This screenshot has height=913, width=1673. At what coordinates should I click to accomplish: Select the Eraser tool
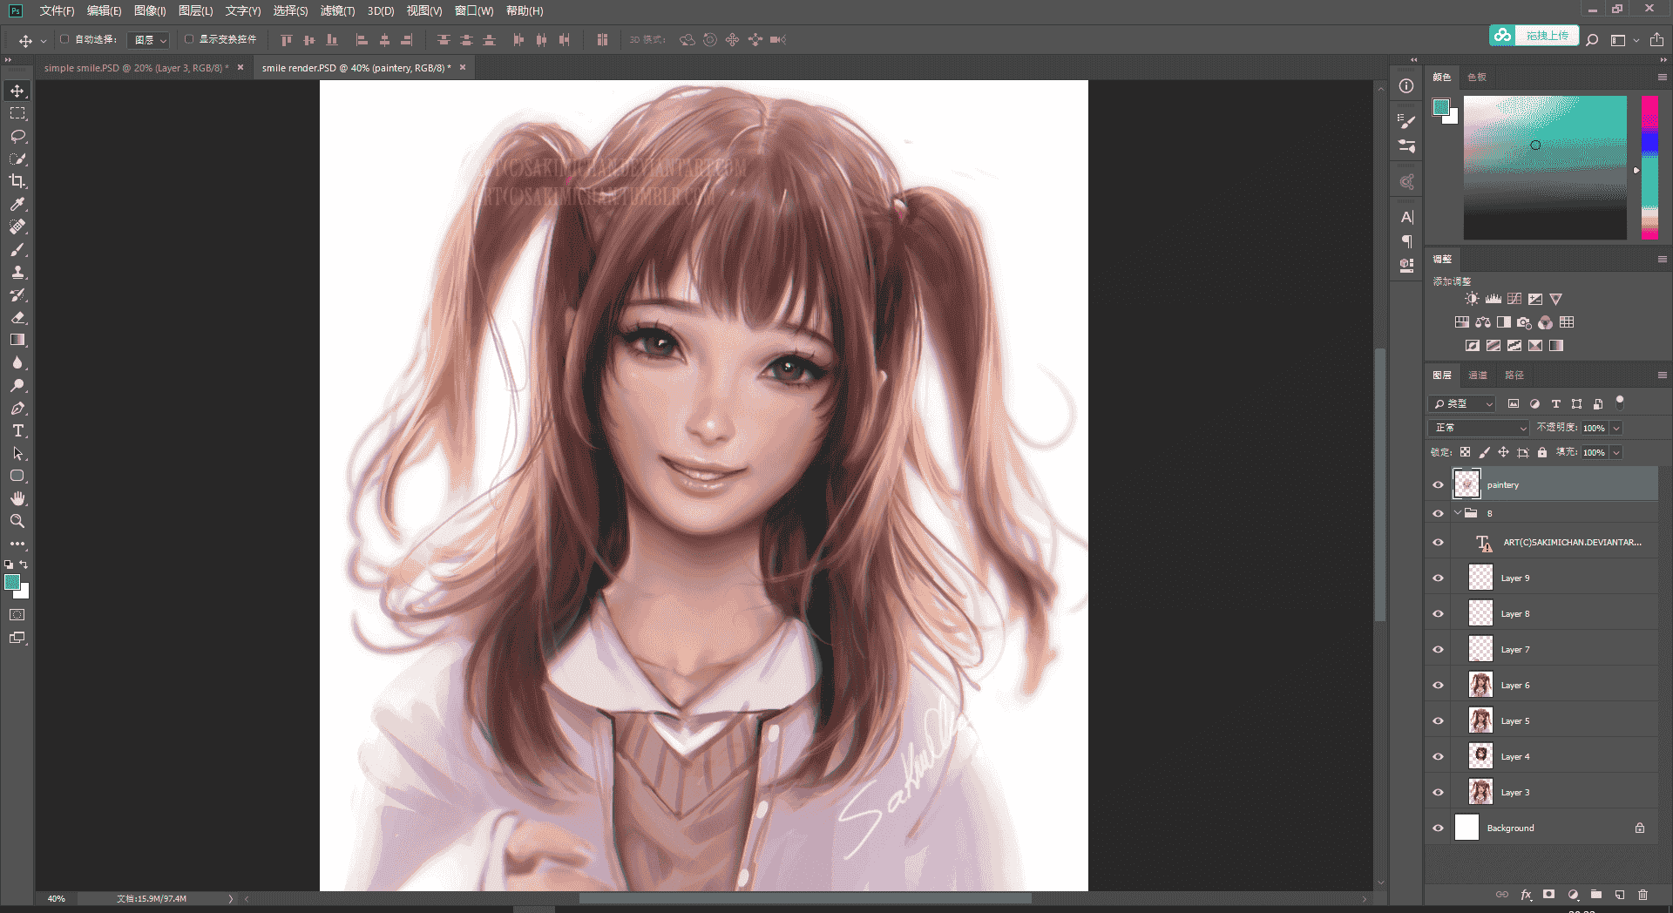coord(17,317)
